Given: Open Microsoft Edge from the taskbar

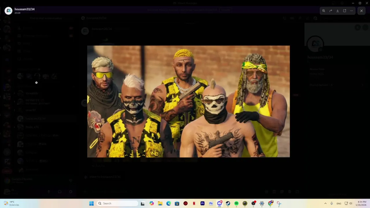Looking at the screenshot, I should (169, 203).
